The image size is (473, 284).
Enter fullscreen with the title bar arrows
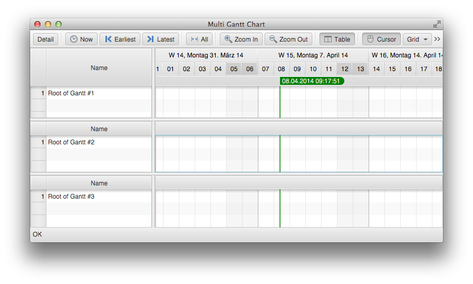click(437, 24)
